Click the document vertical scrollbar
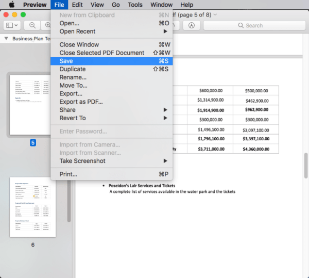The width and height of the screenshot is (309, 278). [306, 166]
